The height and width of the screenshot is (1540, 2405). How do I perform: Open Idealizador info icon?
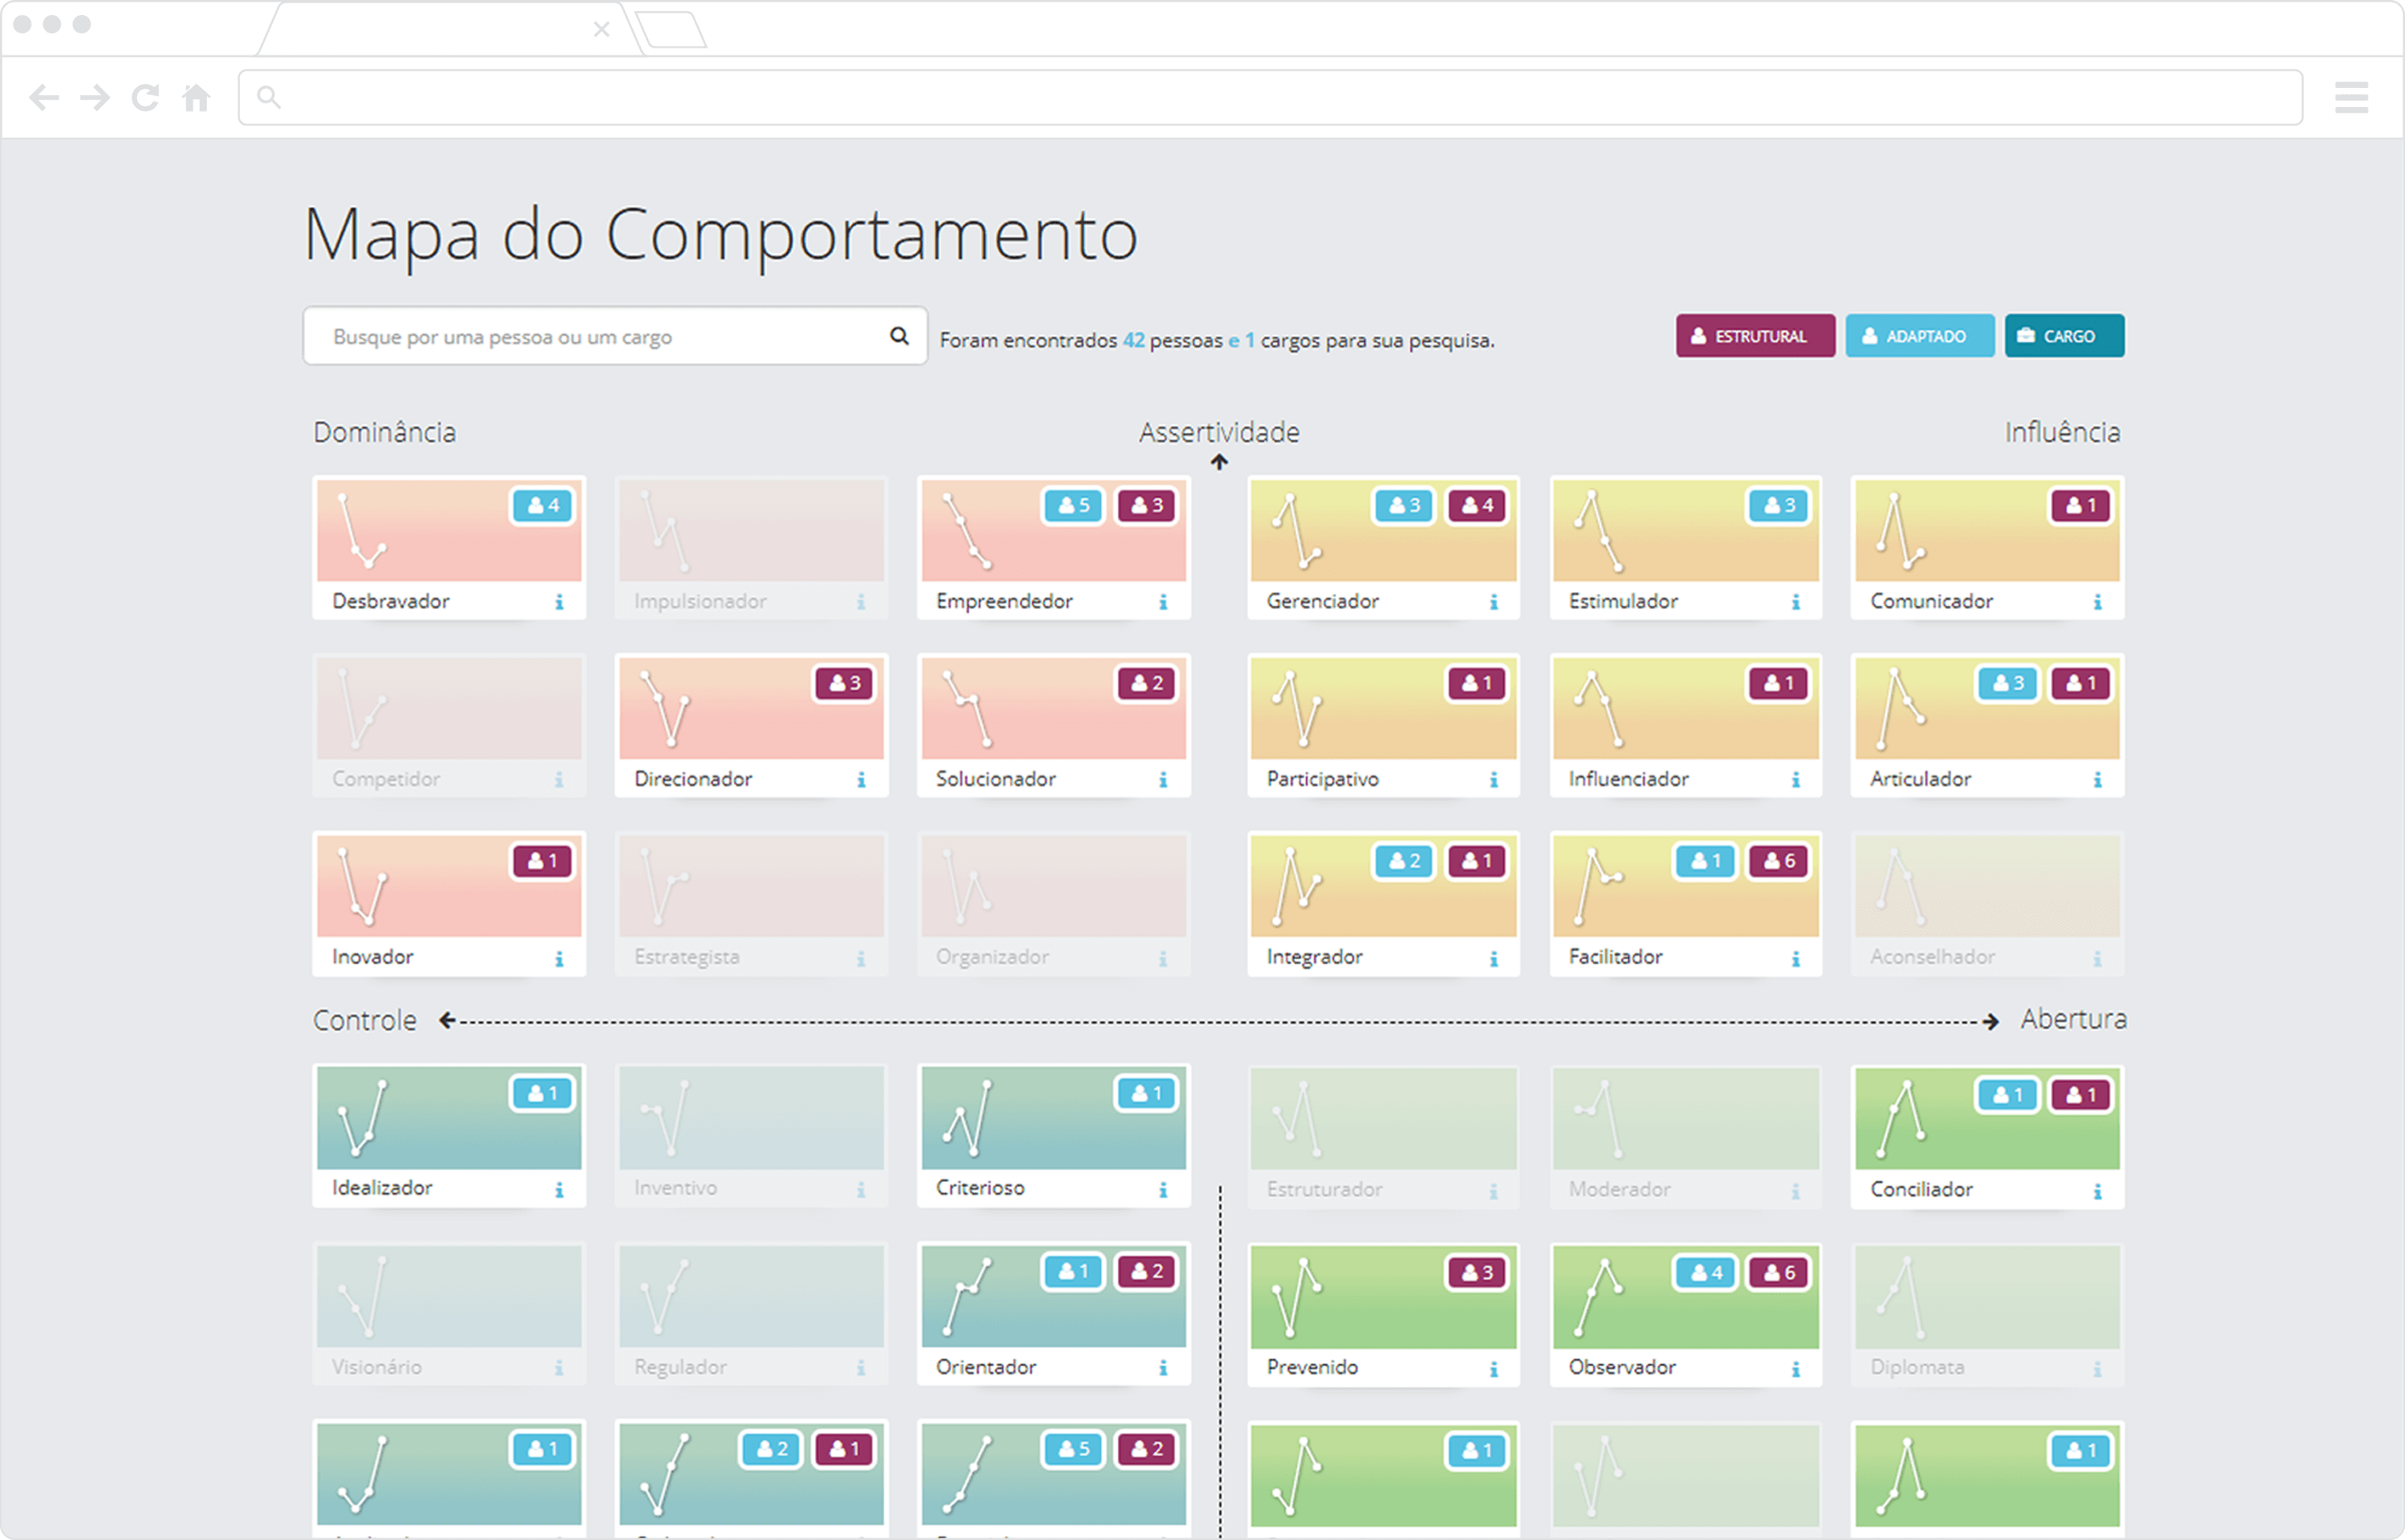(559, 1190)
